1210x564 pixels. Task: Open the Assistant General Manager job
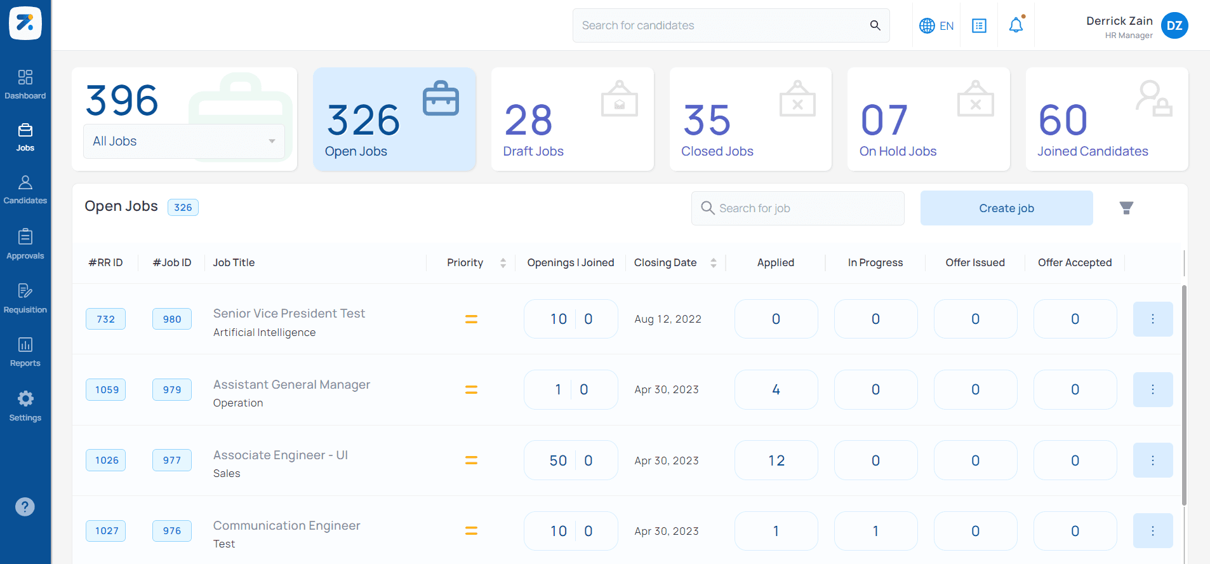click(291, 384)
